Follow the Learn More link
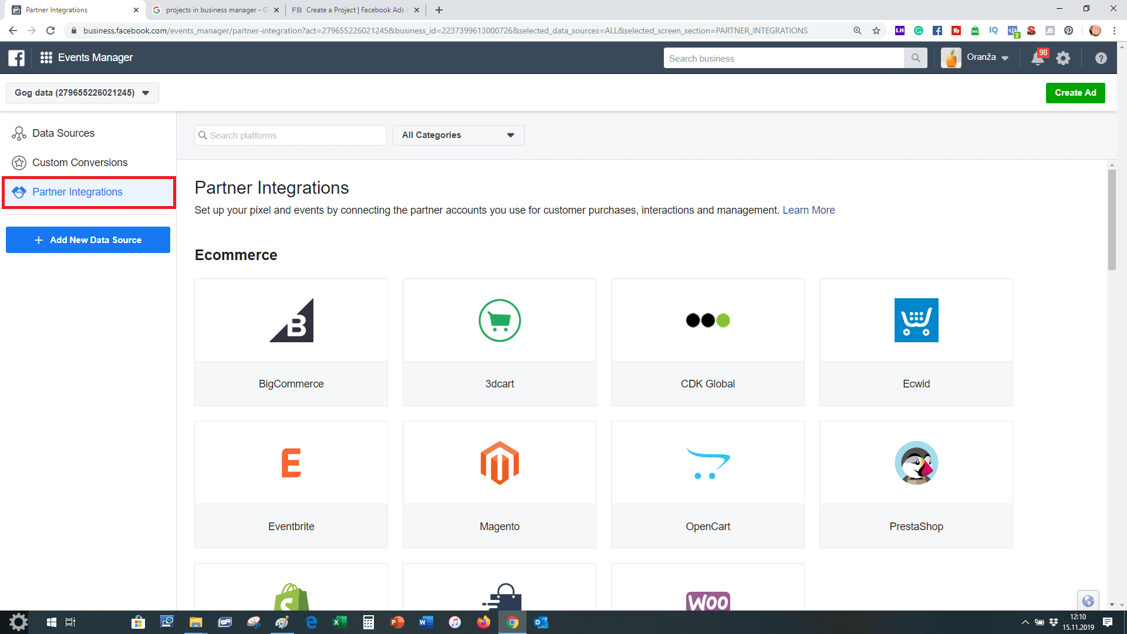 (808, 210)
